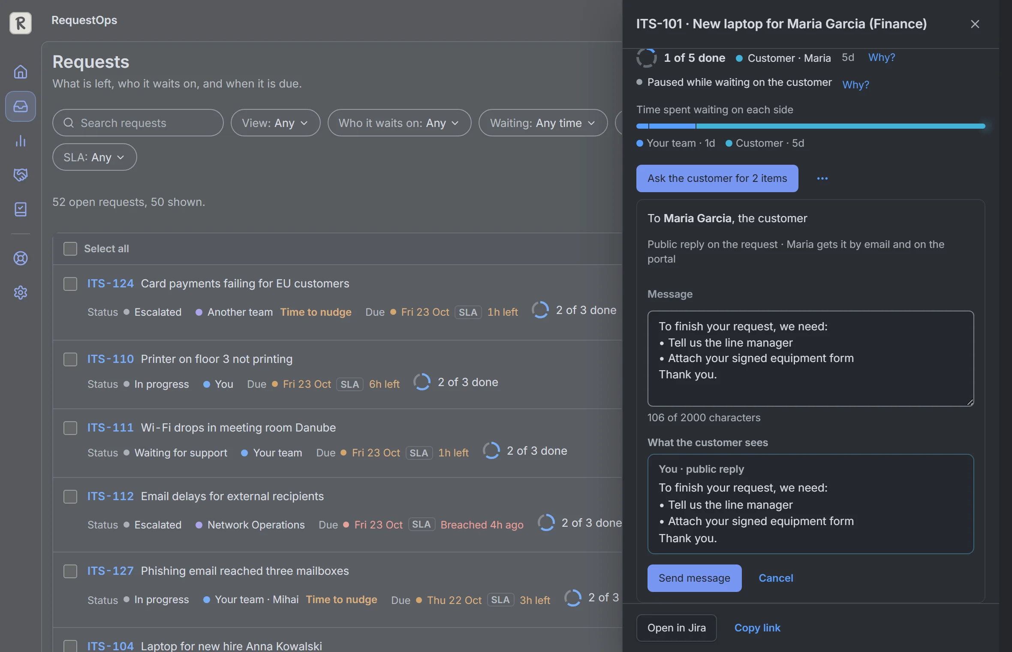Click the SLA badge on ITS-112
Image resolution: width=1012 pixels, height=652 pixels.
pyautogui.click(x=422, y=524)
